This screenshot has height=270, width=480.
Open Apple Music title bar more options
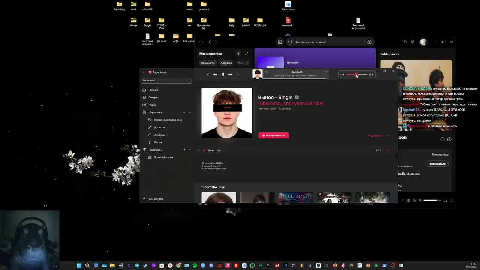coord(189,72)
